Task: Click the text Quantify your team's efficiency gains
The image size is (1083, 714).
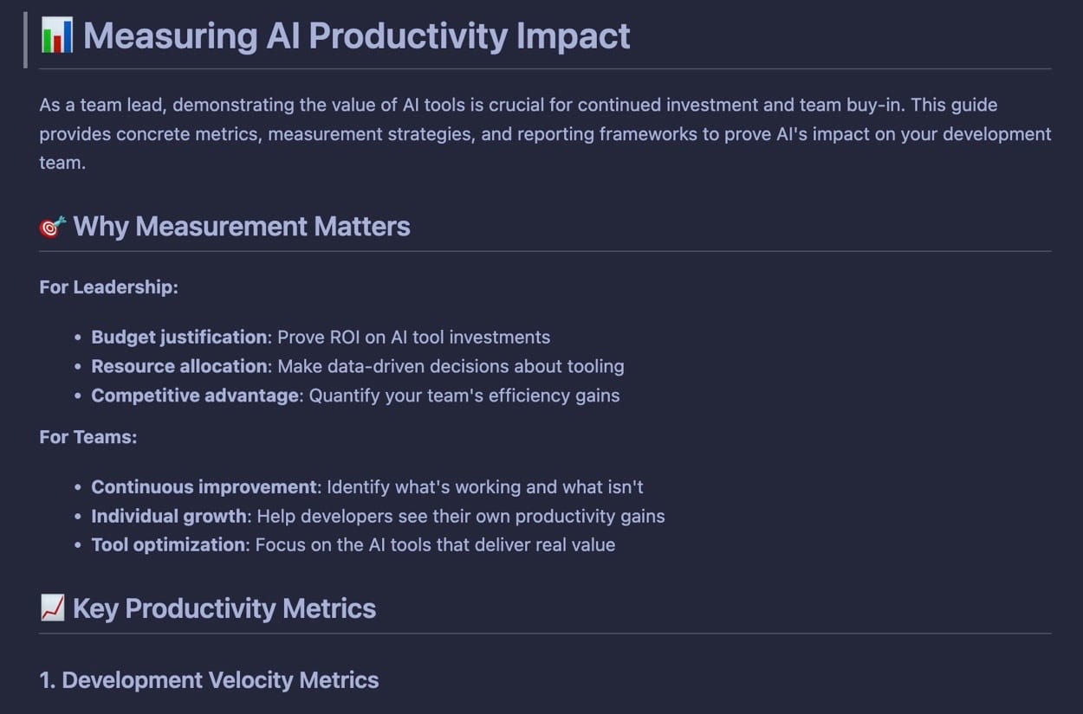Action: pos(464,396)
